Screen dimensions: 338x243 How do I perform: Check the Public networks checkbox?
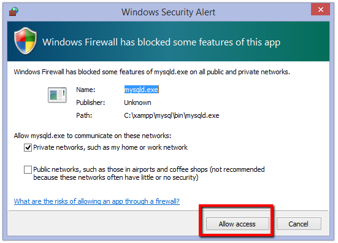(x=28, y=170)
